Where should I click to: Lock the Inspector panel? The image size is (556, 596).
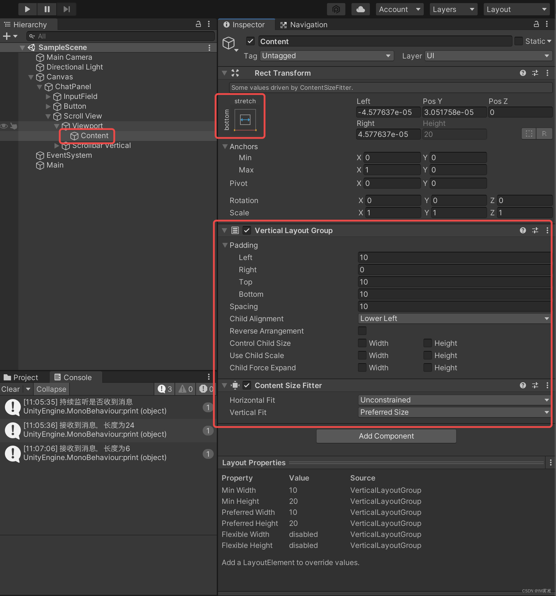536,24
